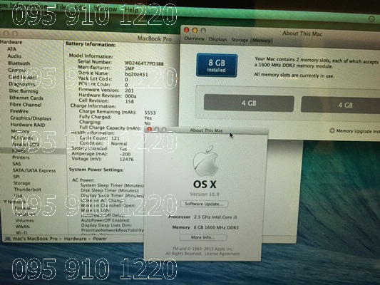
Task: Click the 8 GB Installed badge
Action: tap(217, 66)
